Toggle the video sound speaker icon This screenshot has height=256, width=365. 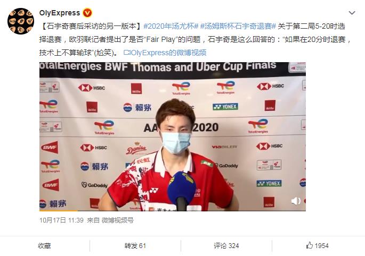[x=296, y=201]
